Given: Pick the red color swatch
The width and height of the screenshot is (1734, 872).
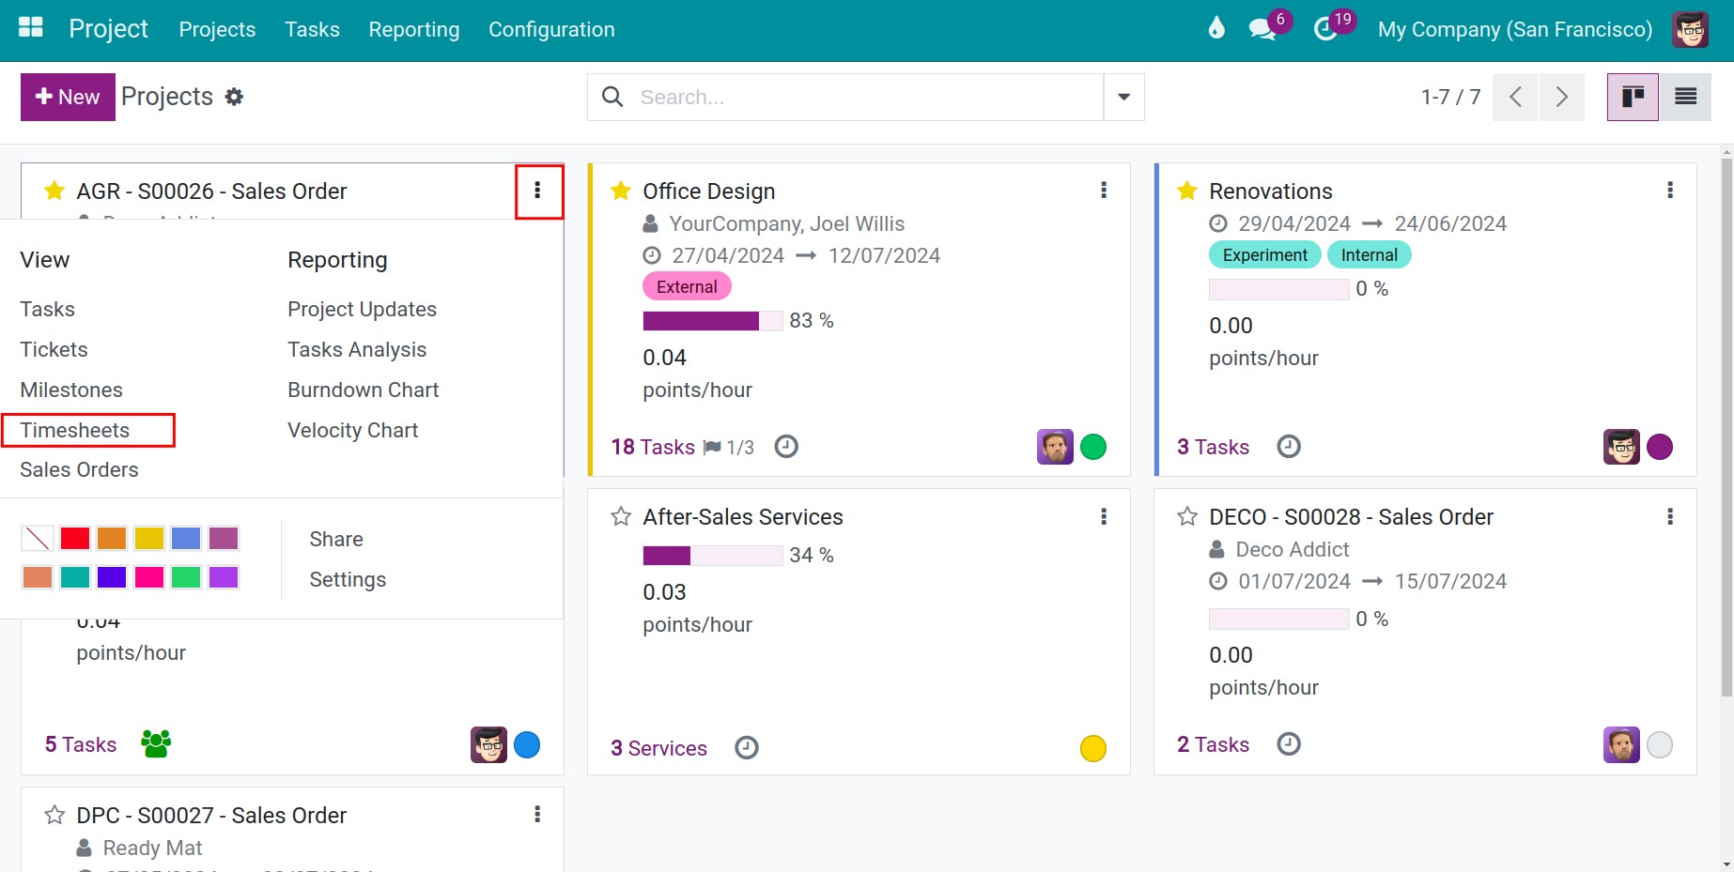Looking at the screenshot, I should (x=75, y=538).
